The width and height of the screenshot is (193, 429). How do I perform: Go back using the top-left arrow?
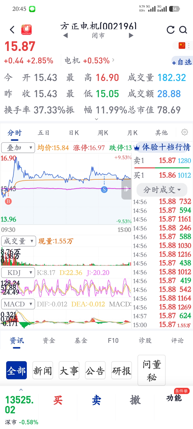(12, 29)
